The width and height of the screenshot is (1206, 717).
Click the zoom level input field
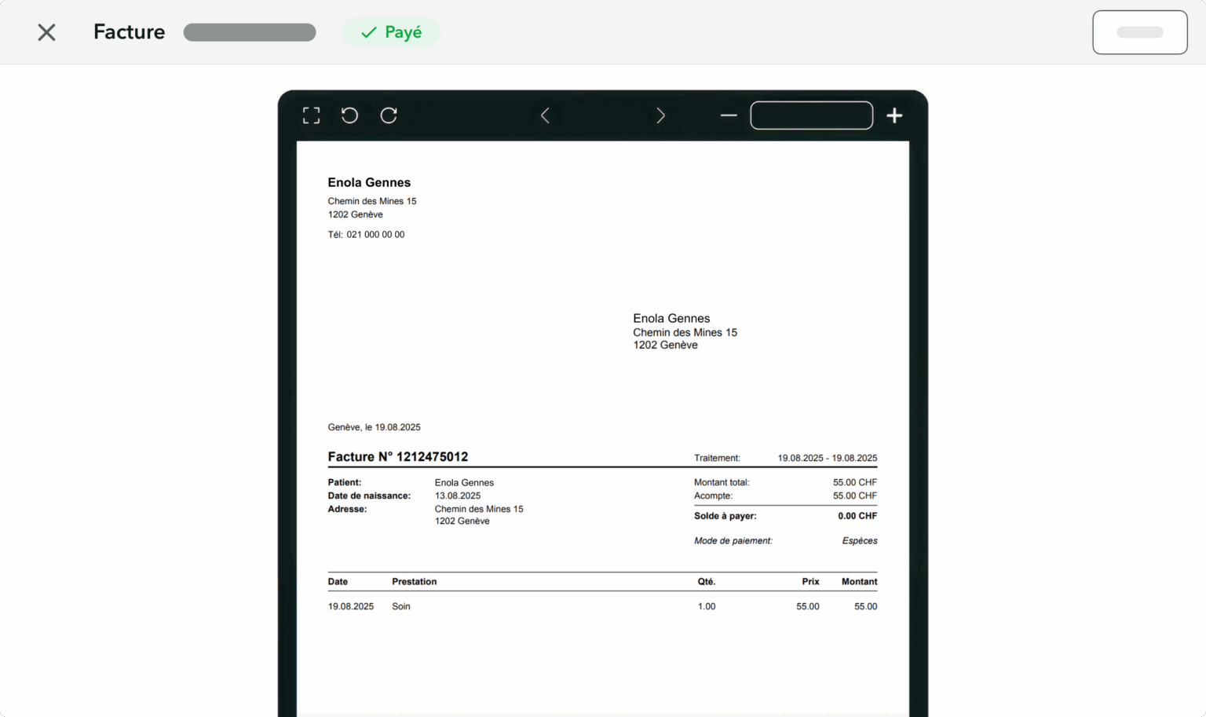[x=811, y=115]
